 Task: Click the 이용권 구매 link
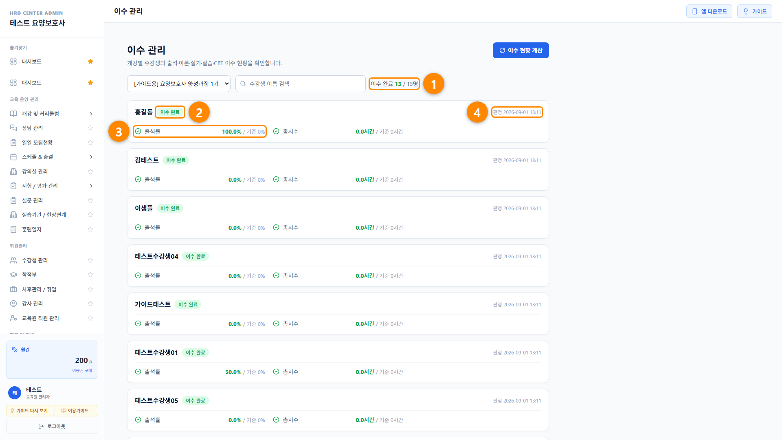tap(82, 370)
